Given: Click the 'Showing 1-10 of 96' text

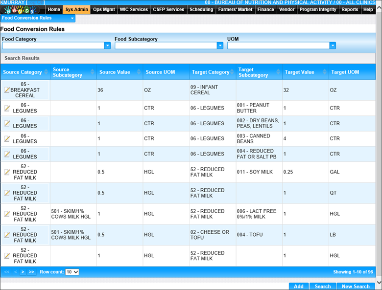Looking at the screenshot, I should tap(353, 272).
